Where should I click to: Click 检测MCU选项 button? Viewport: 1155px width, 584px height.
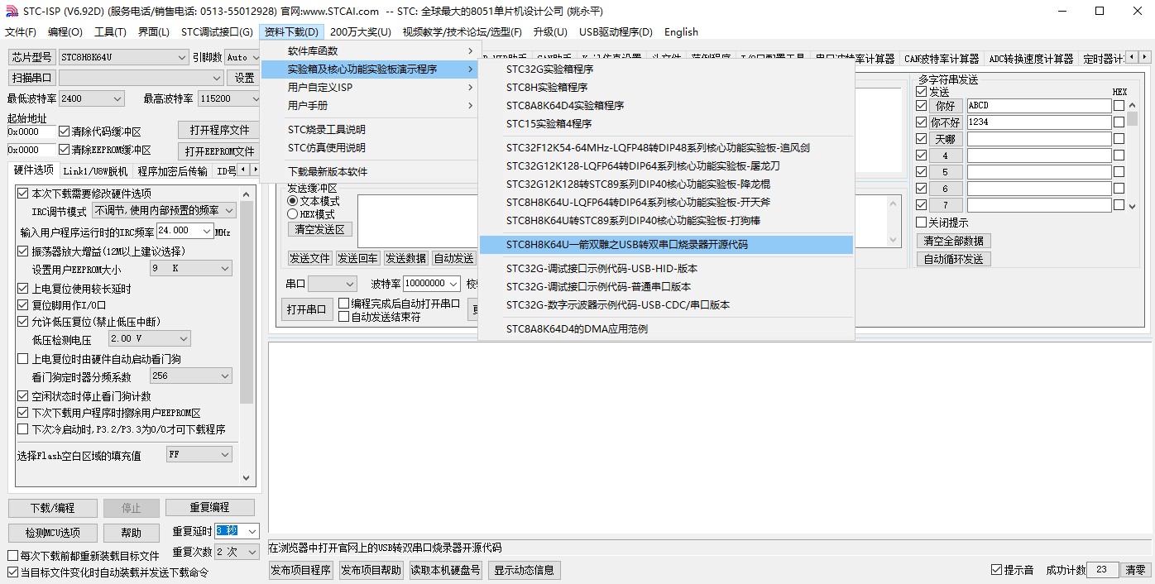[x=53, y=533]
